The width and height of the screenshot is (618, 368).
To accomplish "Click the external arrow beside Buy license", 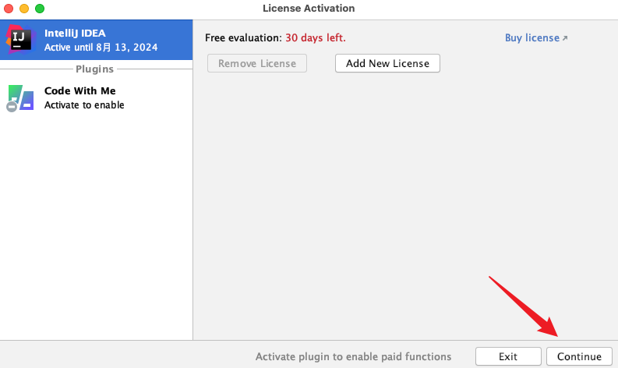I will 565,38.
